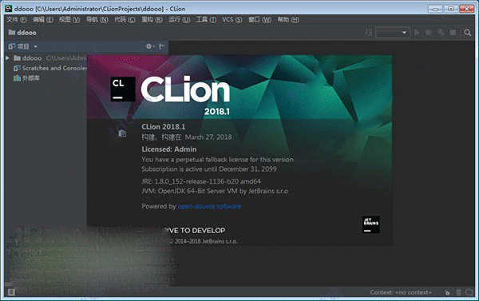This screenshot has height=301, width=479.
Task: Open the 视图 (V) menu
Action: tap(69, 19)
